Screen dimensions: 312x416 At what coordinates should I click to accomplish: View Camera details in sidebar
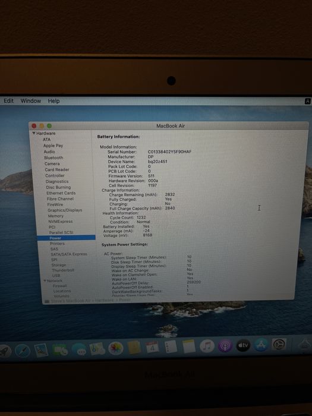coord(52,163)
